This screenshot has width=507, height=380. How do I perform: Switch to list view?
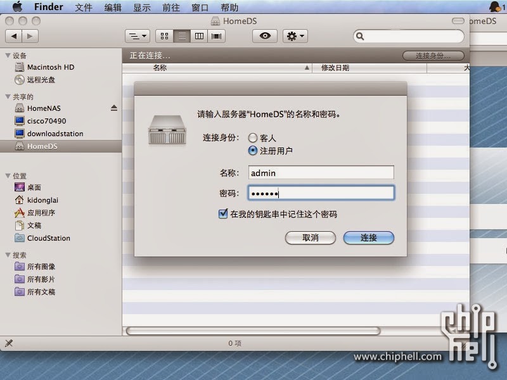click(x=182, y=36)
